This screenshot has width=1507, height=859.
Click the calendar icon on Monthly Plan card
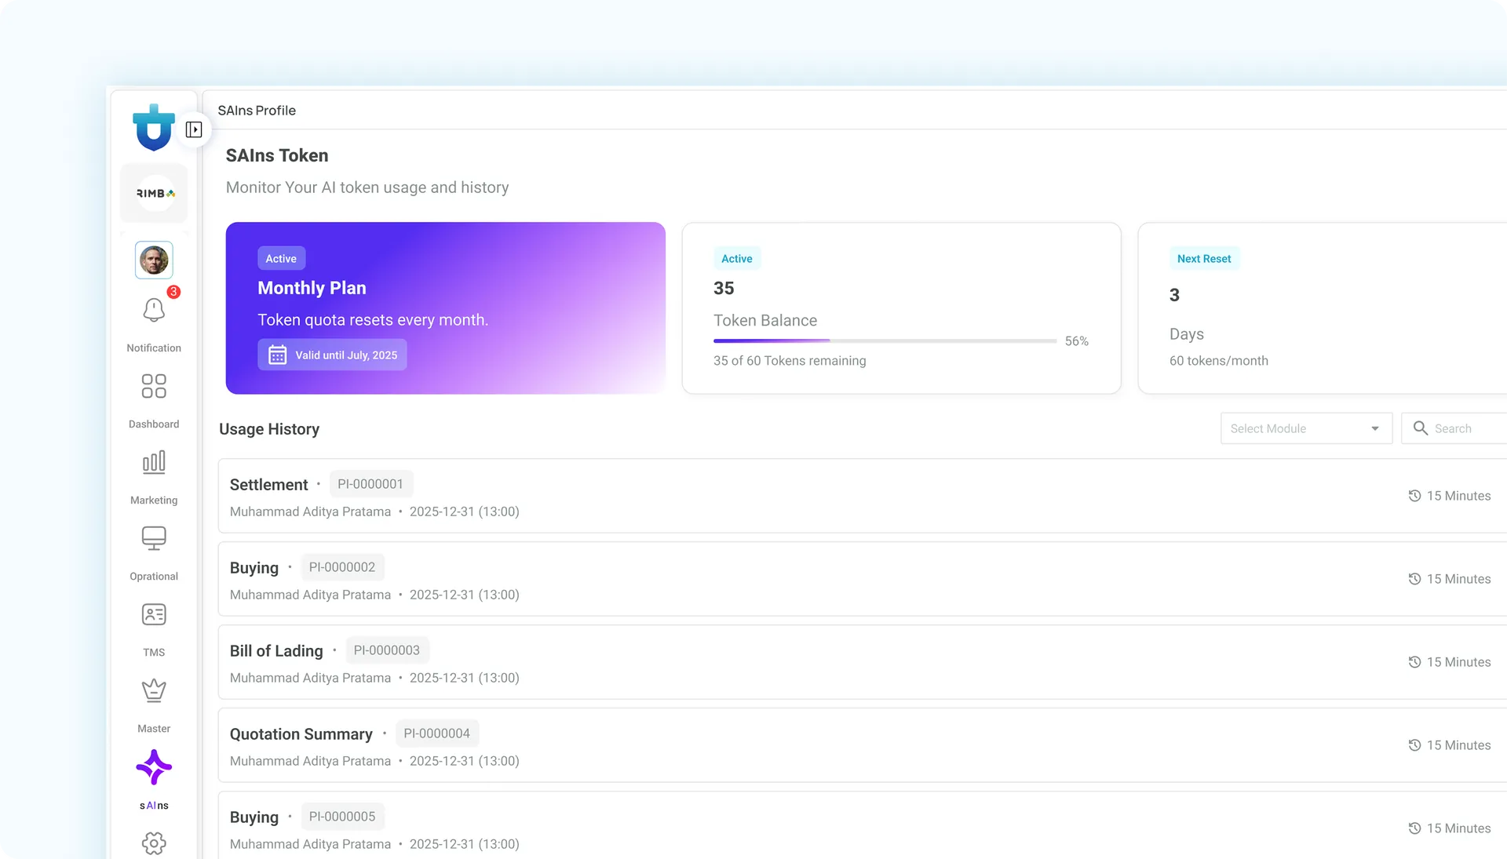point(277,355)
